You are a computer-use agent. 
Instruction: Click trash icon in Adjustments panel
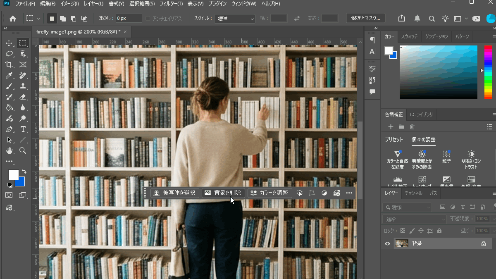point(412,126)
